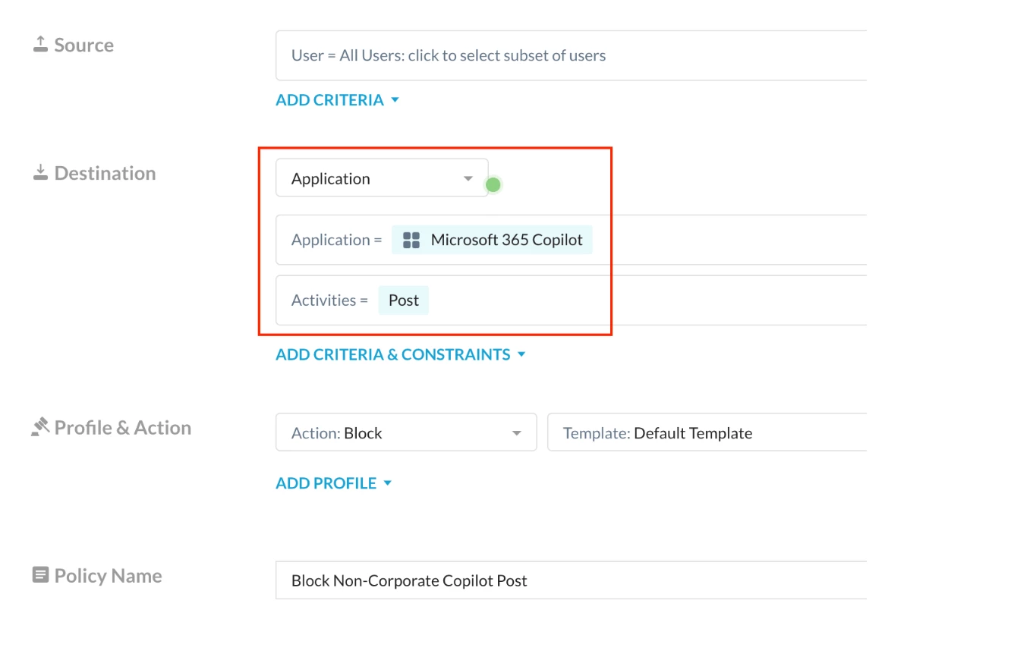Expand ADD CRITERIA & CONSTRAINTS menu
1011x660 pixels.
tap(401, 354)
